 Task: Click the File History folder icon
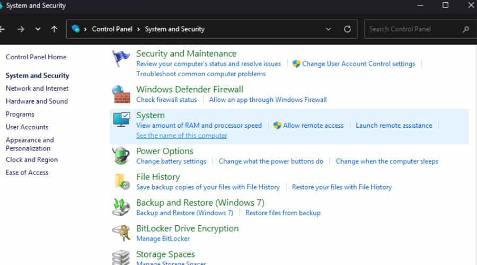pos(121,182)
